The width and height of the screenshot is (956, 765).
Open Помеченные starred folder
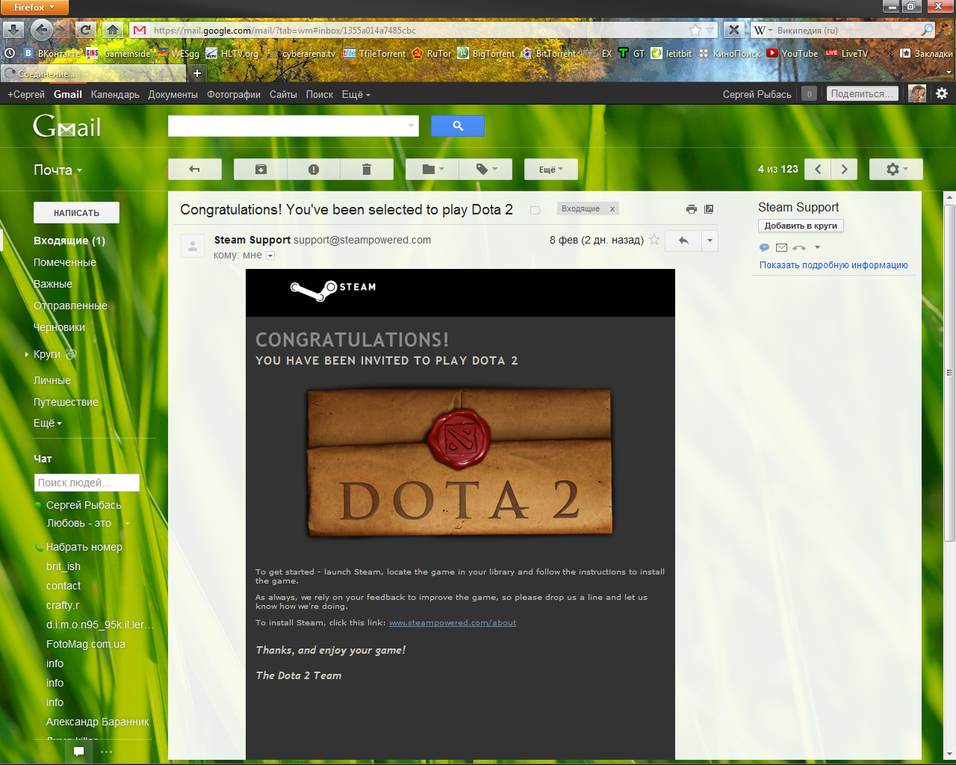(64, 262)
